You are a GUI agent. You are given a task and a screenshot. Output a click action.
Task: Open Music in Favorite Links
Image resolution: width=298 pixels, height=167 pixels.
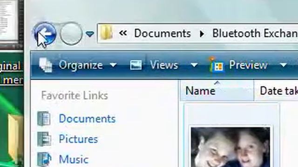pyautogui.click(x=74, y=159)
